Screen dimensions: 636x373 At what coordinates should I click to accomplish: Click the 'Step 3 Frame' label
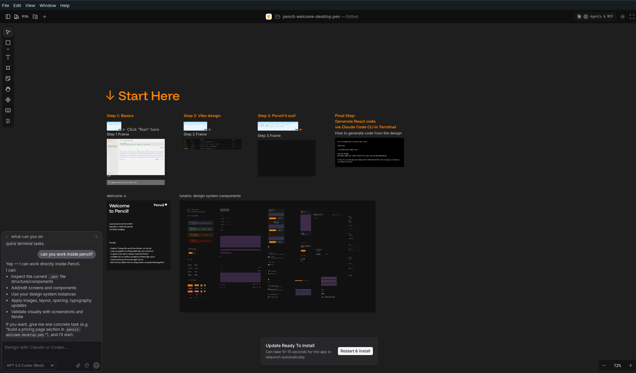[269, 136]
